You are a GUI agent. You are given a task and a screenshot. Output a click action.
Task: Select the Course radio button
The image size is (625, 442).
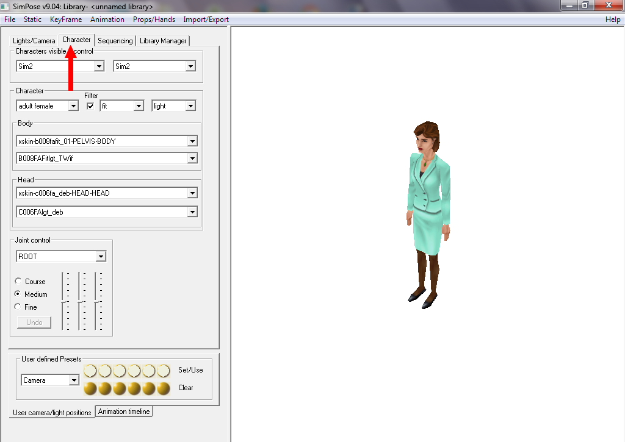(x=18, y=282)
